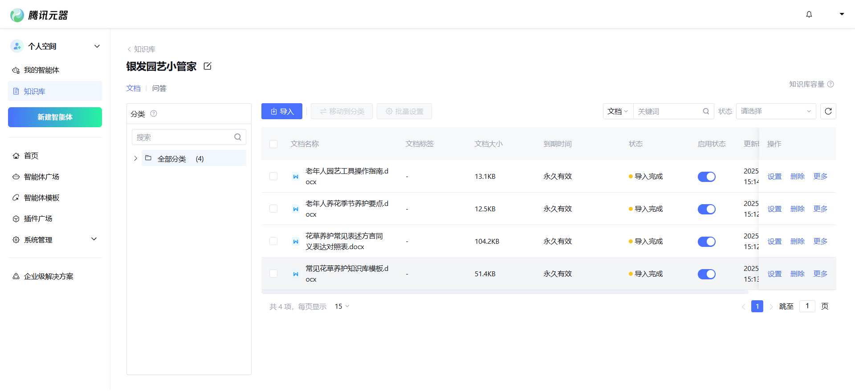This screenshot has width=855, height=391.
Task: Expand the 全部分类 tree node arrow
Action: (135, 158)
